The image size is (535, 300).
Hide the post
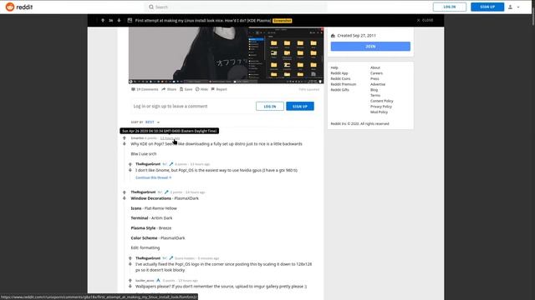click(201, 89)
